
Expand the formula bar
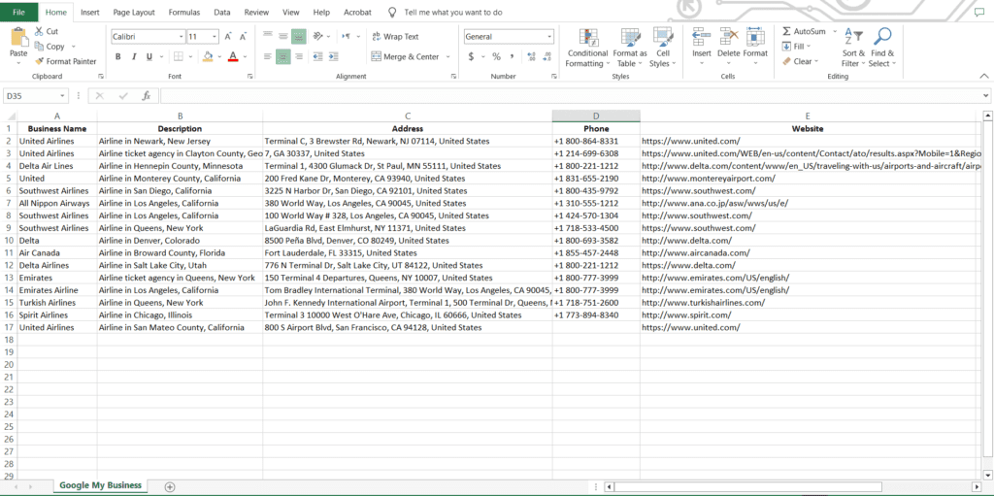(x=984, y=96)
